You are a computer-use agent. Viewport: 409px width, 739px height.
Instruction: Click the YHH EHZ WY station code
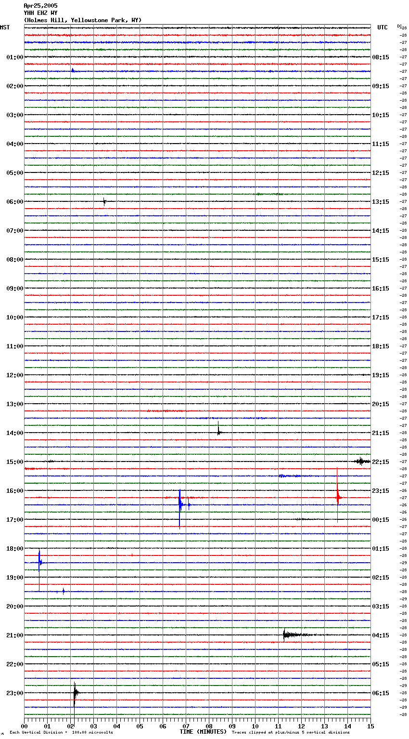(x=40, y=13)
